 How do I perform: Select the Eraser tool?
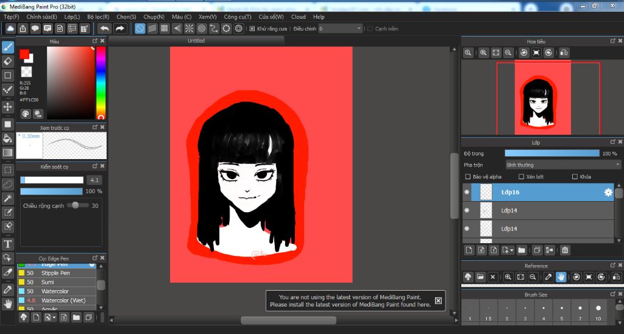click(x=7, y=62)
